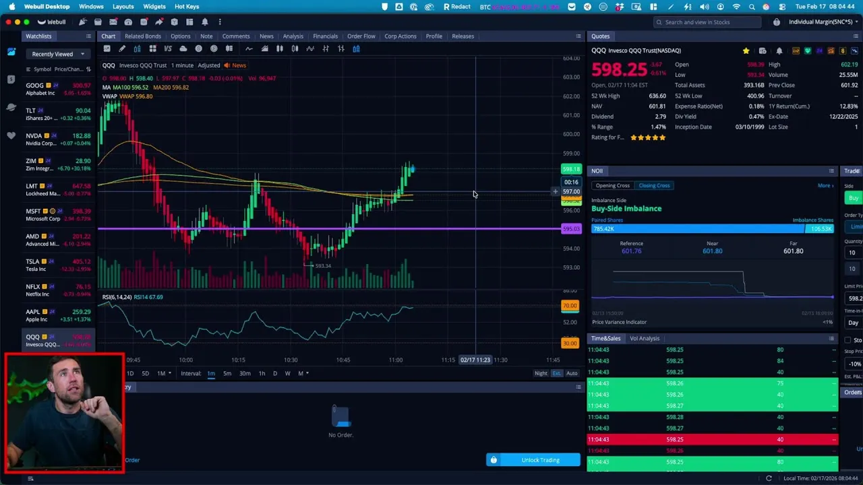This screenshot has height=485, width=863.
Task: Toggle Ext. hours display on chart
Action: pos(556,373)
